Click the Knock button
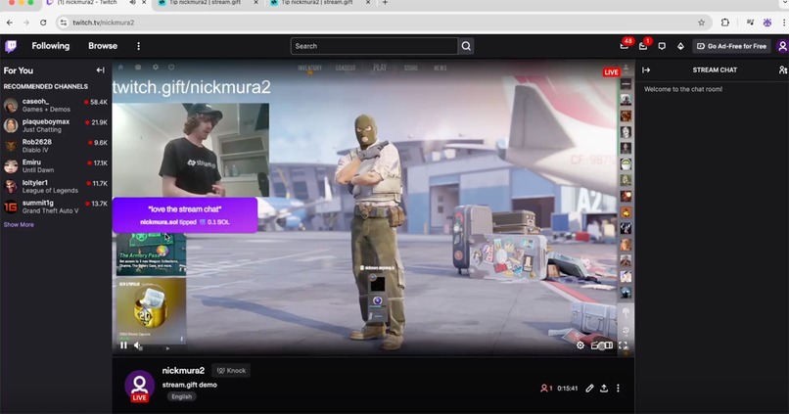The height and width of the screenshot is (414, 789). point(231,371)
